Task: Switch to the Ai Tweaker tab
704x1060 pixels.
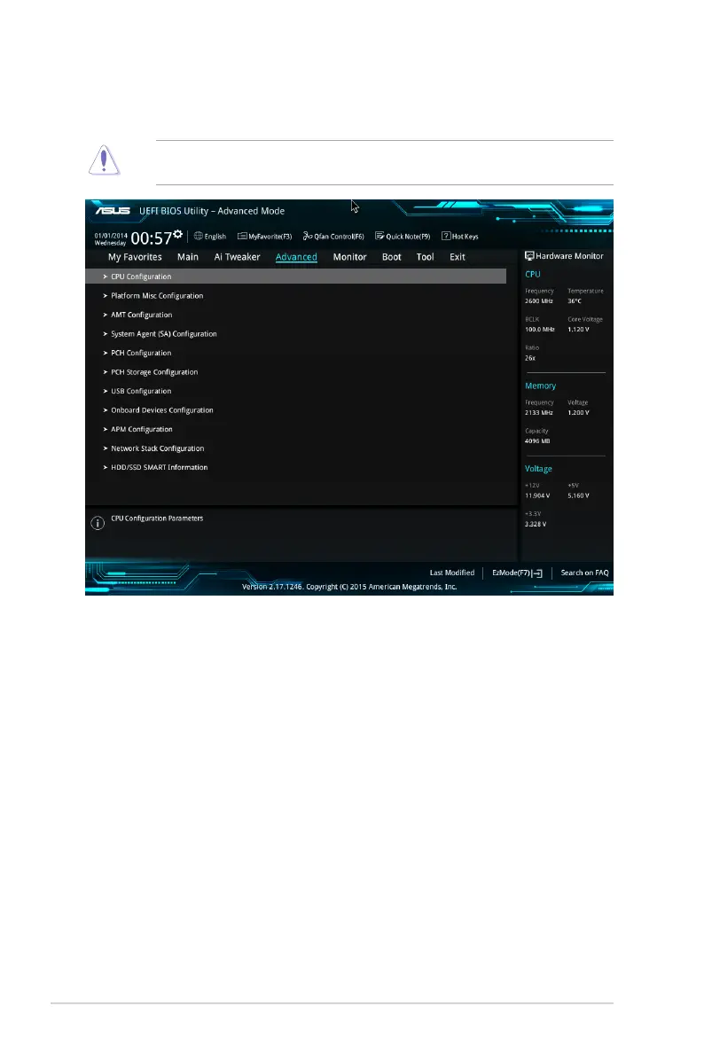Action: 237,257
